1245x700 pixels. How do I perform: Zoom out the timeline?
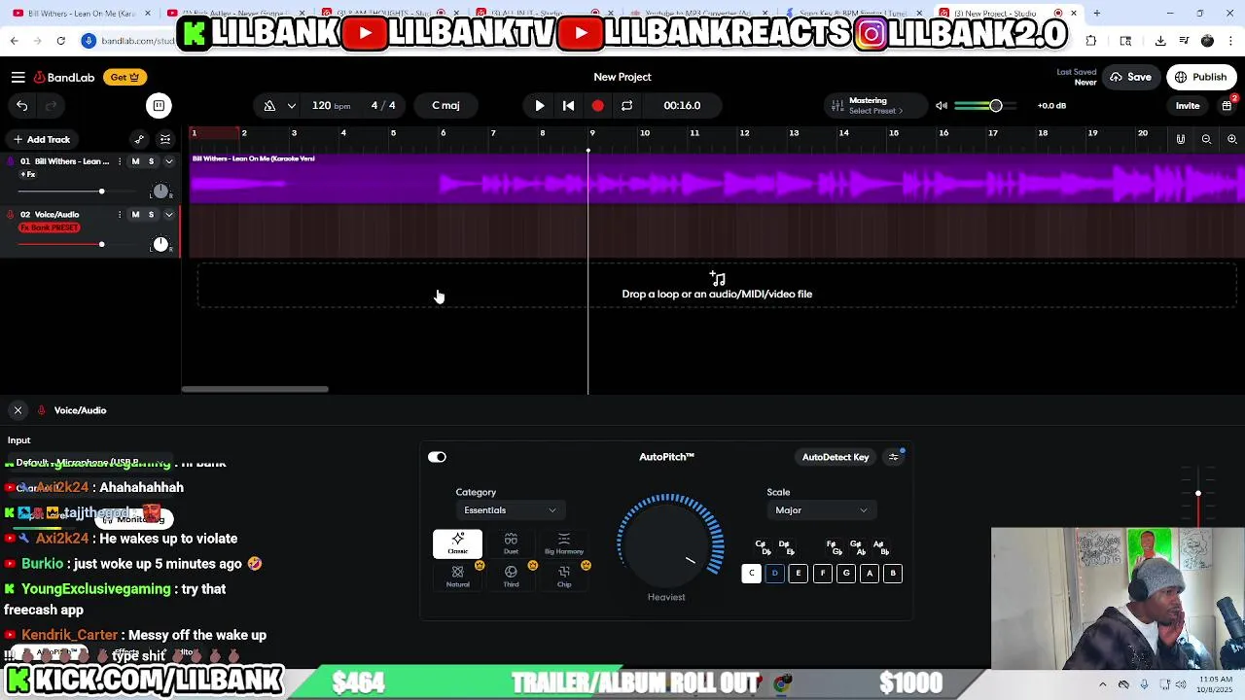click(1206, 139)
